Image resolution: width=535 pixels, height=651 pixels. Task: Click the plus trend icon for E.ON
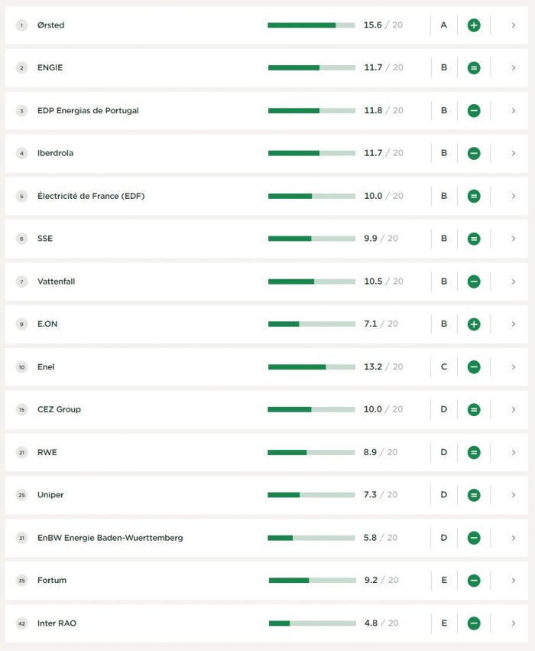[474, 324]
